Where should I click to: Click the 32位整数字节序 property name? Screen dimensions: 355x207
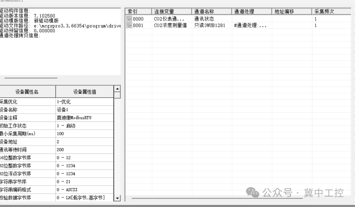click(x=28, y=166)
